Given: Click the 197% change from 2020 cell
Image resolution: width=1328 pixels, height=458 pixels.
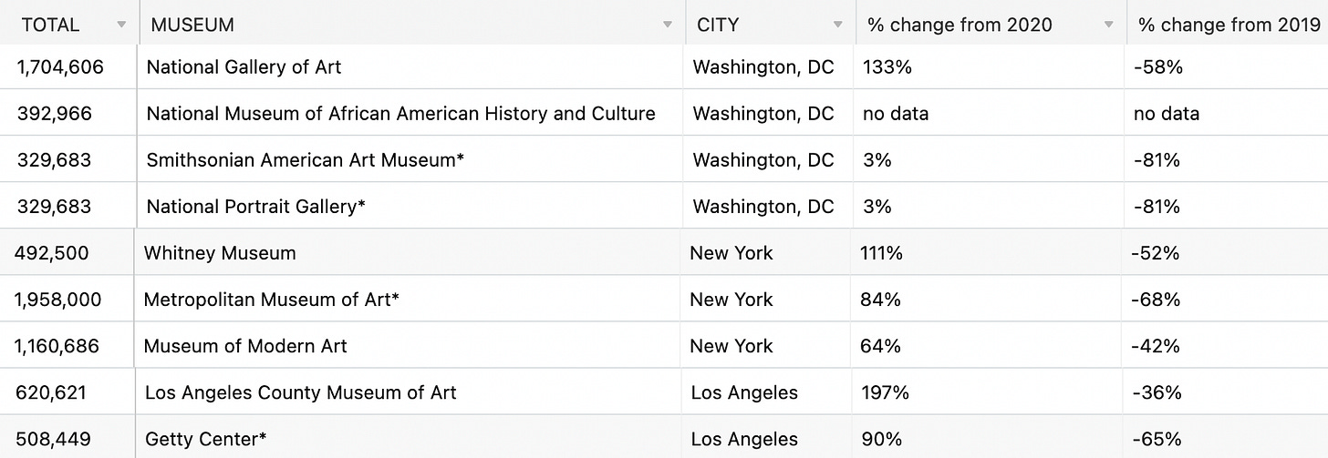Looking at the screenshot, I should [987, 392].
